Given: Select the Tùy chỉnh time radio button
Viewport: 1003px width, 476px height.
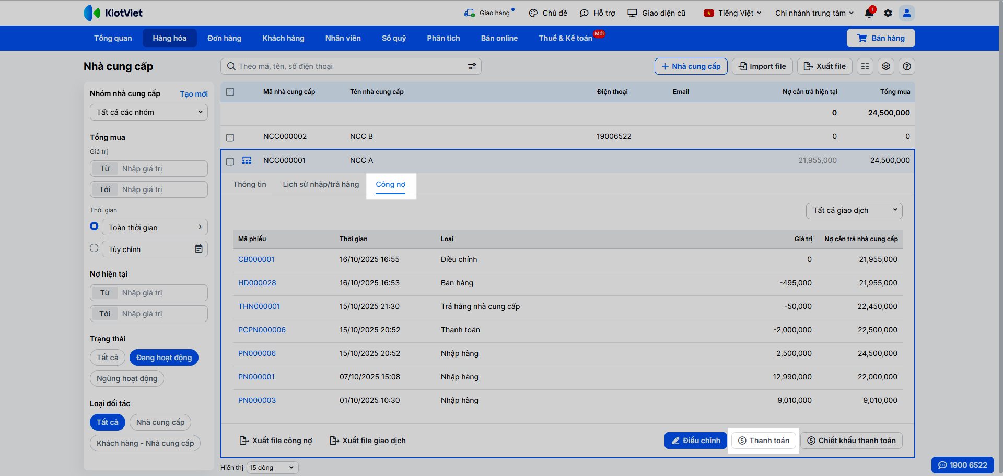Looking at the screenshot, I should coord(94,248).
